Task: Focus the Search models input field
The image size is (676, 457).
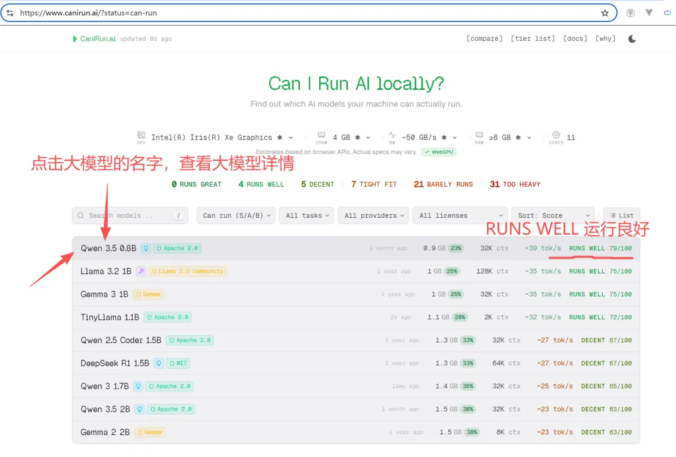Action: click(130, 215)
